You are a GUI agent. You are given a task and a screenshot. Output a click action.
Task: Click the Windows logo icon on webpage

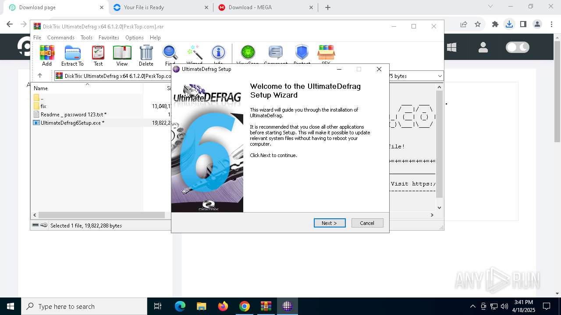coord(451,47)
